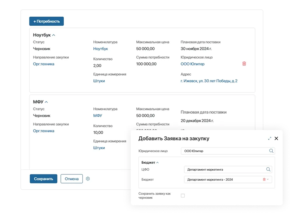Open lookup search for Юридическое лицо field

(x=271, y=151)
